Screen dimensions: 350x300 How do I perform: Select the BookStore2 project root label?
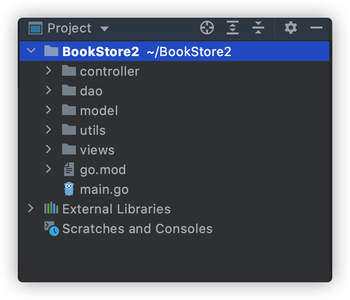coord(101,52)
